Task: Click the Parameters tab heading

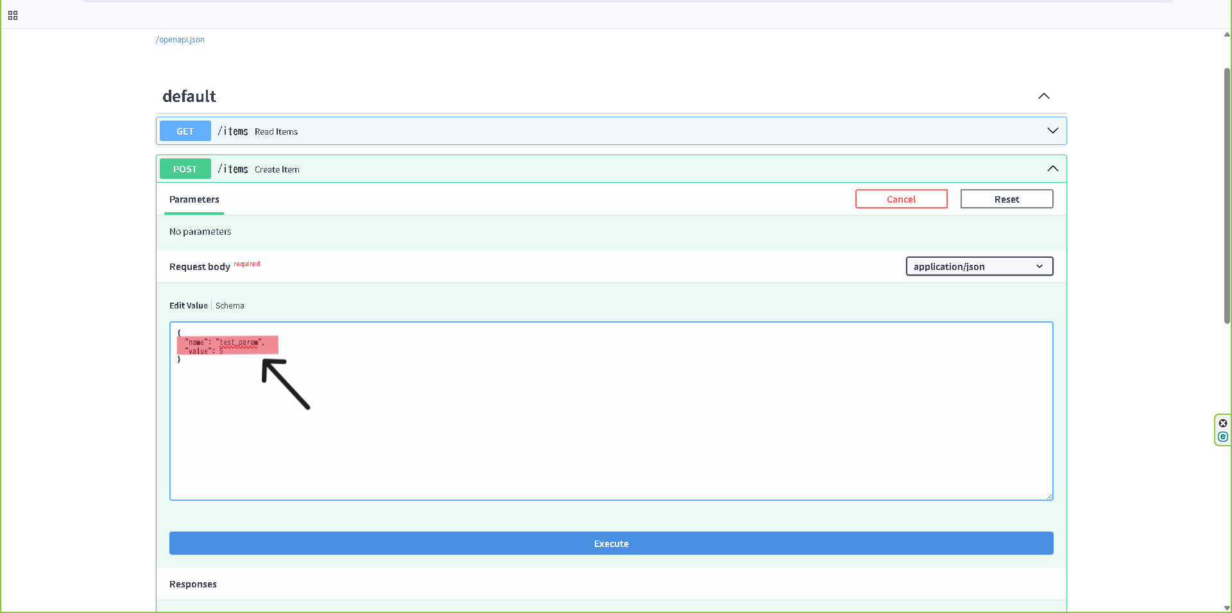Action: pos(194,199)
